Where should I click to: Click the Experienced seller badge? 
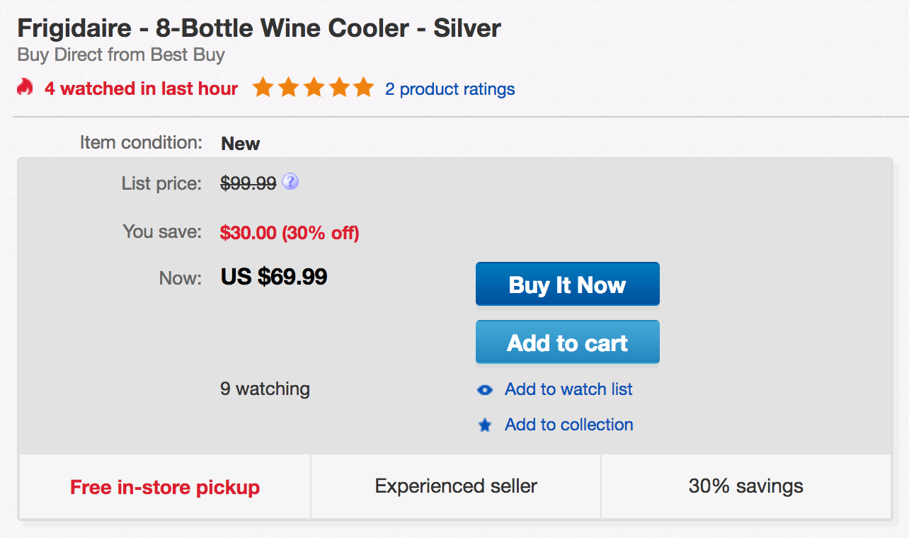455,486
